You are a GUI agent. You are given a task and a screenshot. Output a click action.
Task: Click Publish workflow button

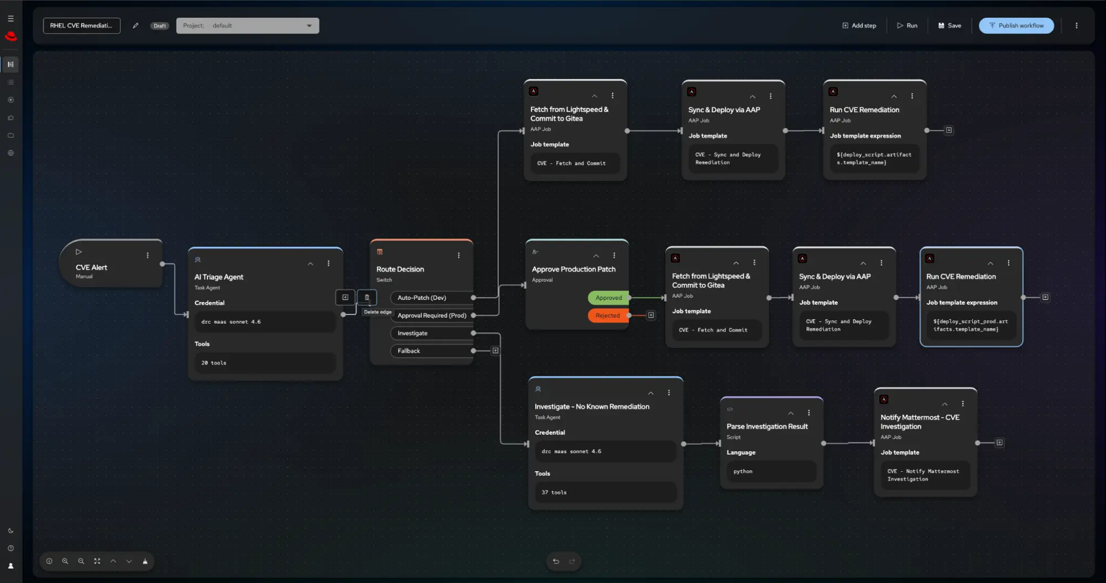(1016, 25)
